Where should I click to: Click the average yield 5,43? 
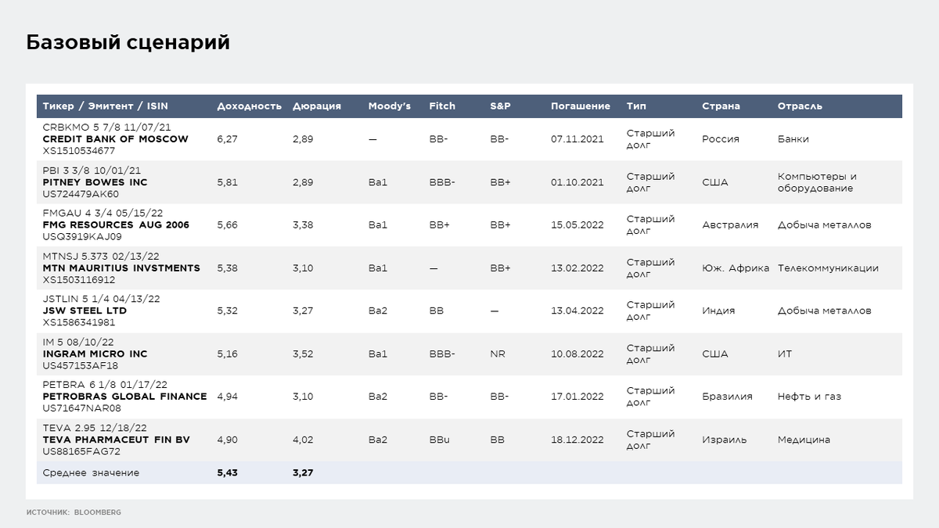[228, 473]
